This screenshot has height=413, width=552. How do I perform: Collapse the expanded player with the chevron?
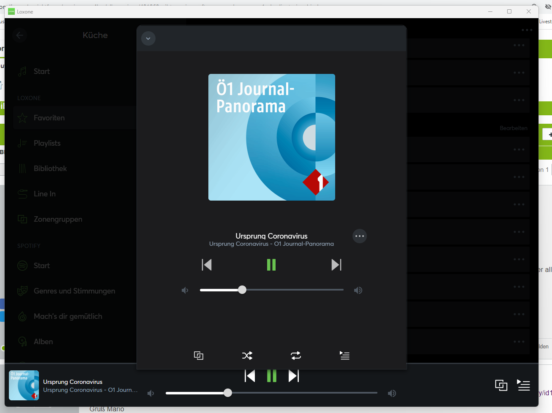(148, 38)
